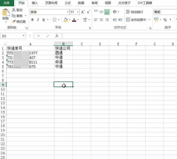Image resolution: width=177 pixels, height=159 pixels.
Task: Click inside the formula bar input
Action: tap(120, 36)
